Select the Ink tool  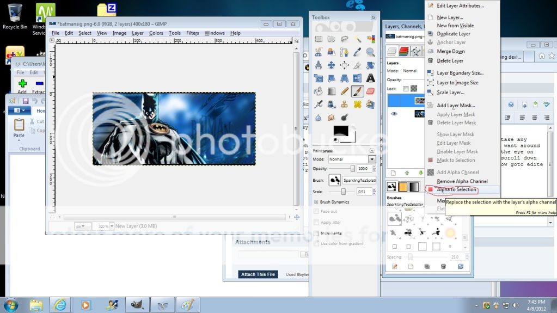(x=331, y=104)
